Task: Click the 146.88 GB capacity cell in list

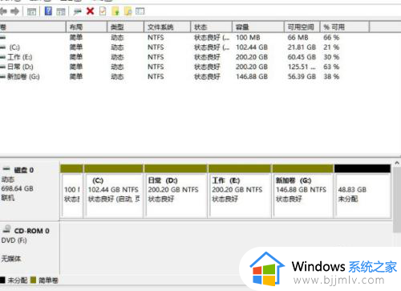Action: [252, 76]
